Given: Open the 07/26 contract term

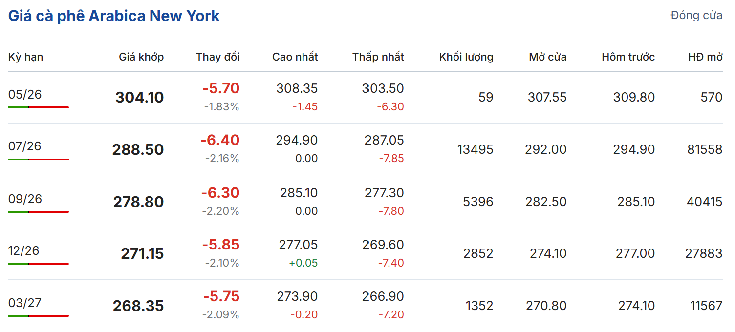Looking at the screenshot, I should pos(25,146).
